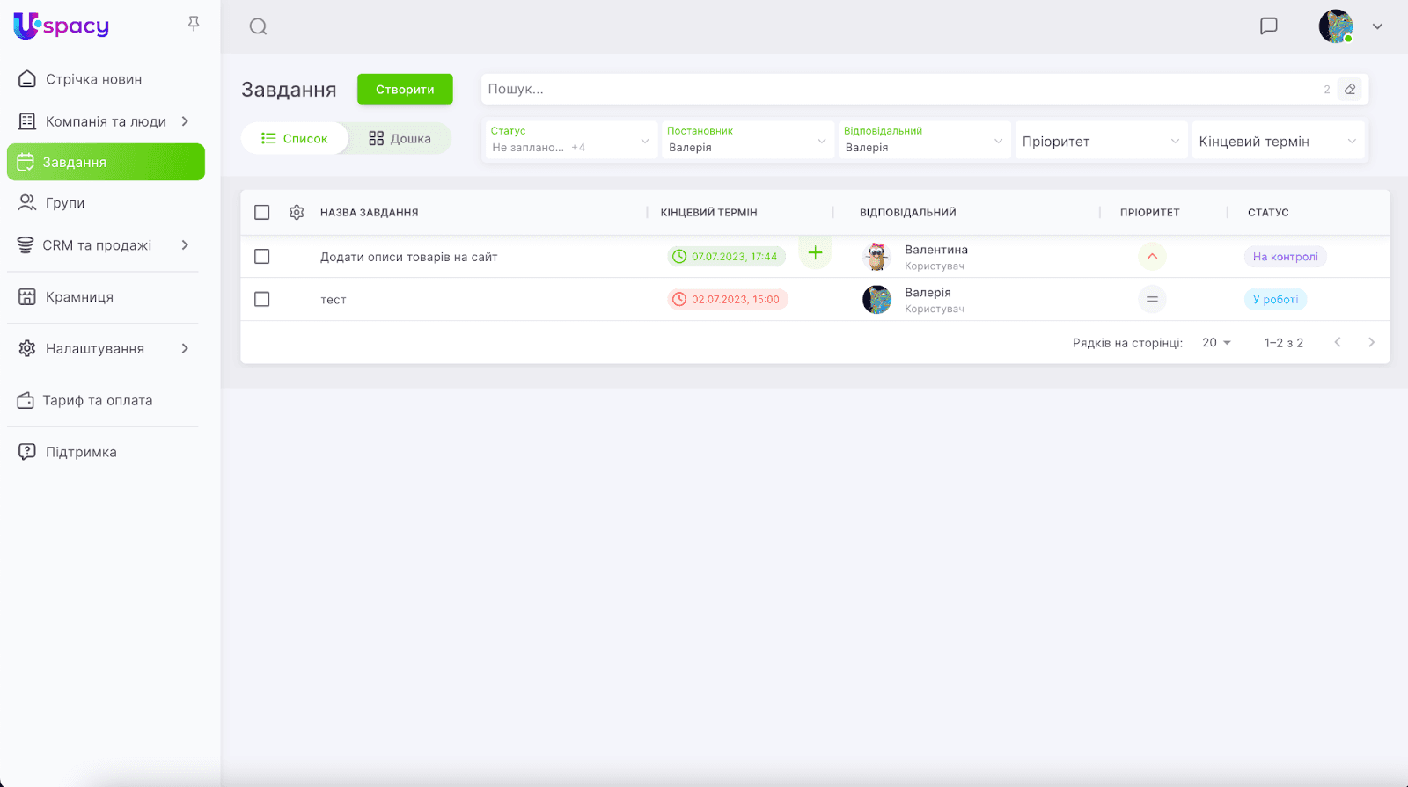Click the green plus icon
This screenshot has width=1408, height=787.
point(816,253)
